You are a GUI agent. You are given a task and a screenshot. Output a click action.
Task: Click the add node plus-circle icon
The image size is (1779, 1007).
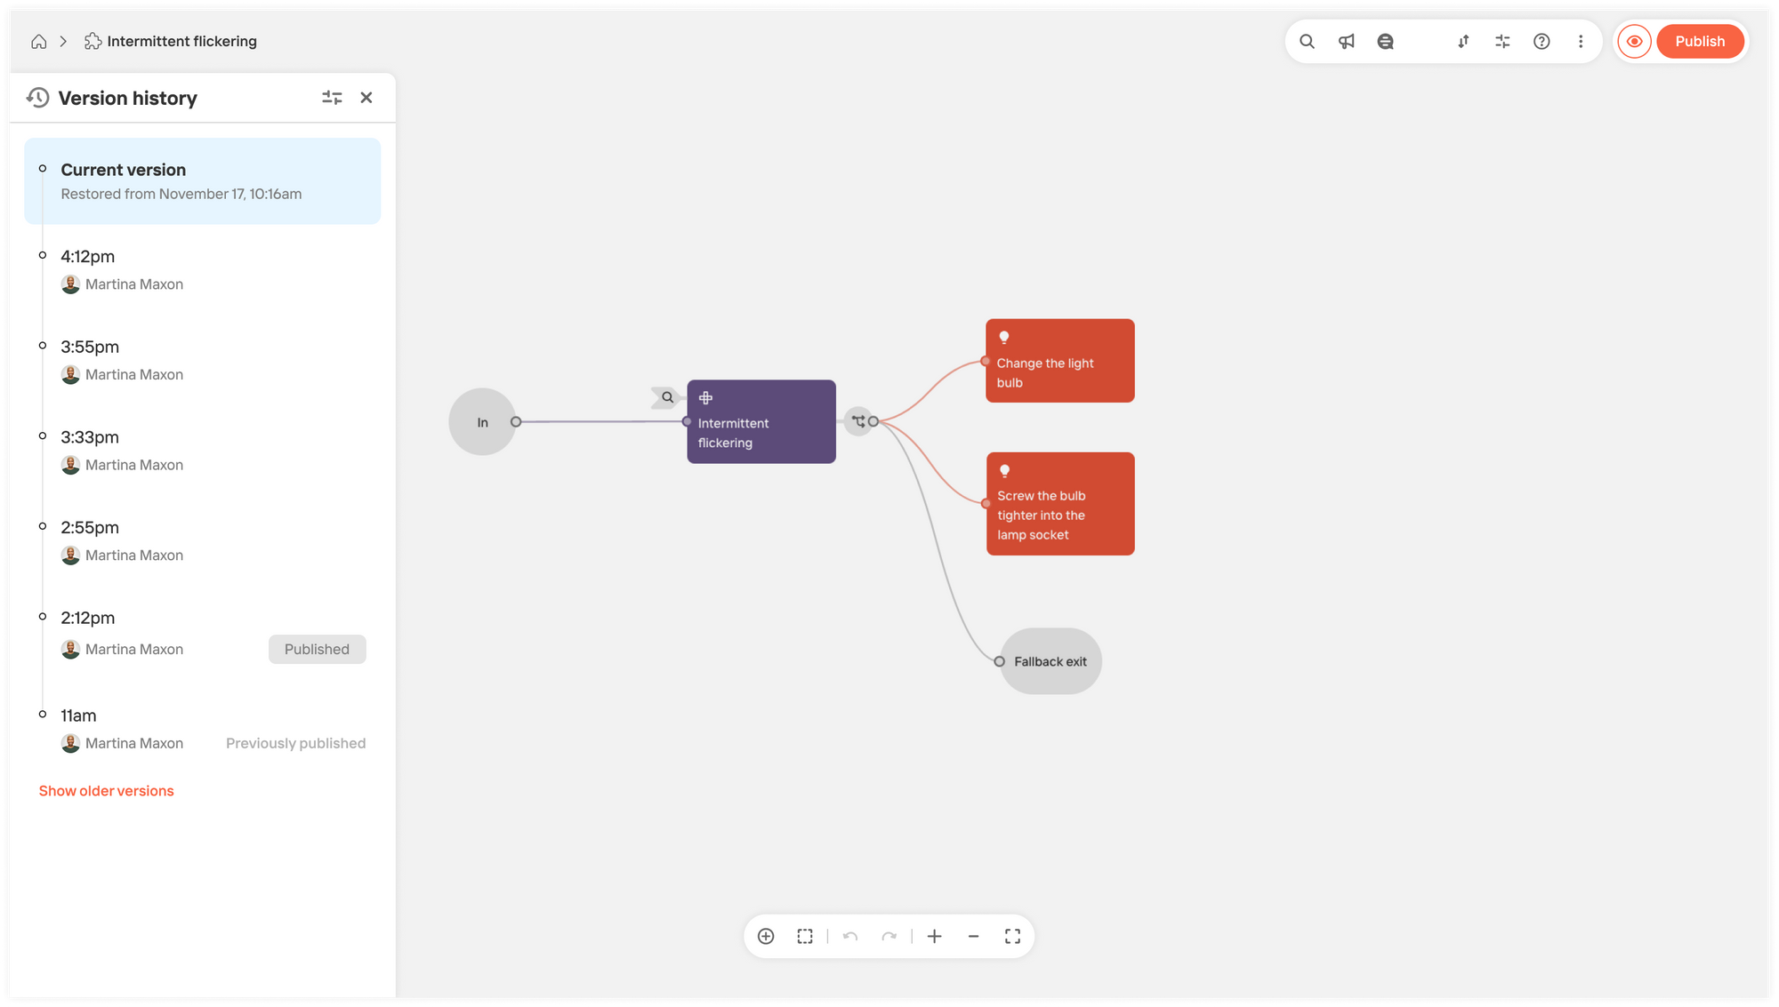click(766, 936)
